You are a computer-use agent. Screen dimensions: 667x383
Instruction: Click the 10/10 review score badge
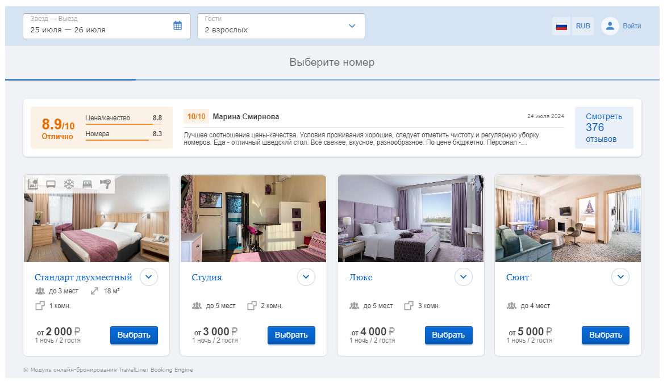pyautogui.click(x=196, y=116)
